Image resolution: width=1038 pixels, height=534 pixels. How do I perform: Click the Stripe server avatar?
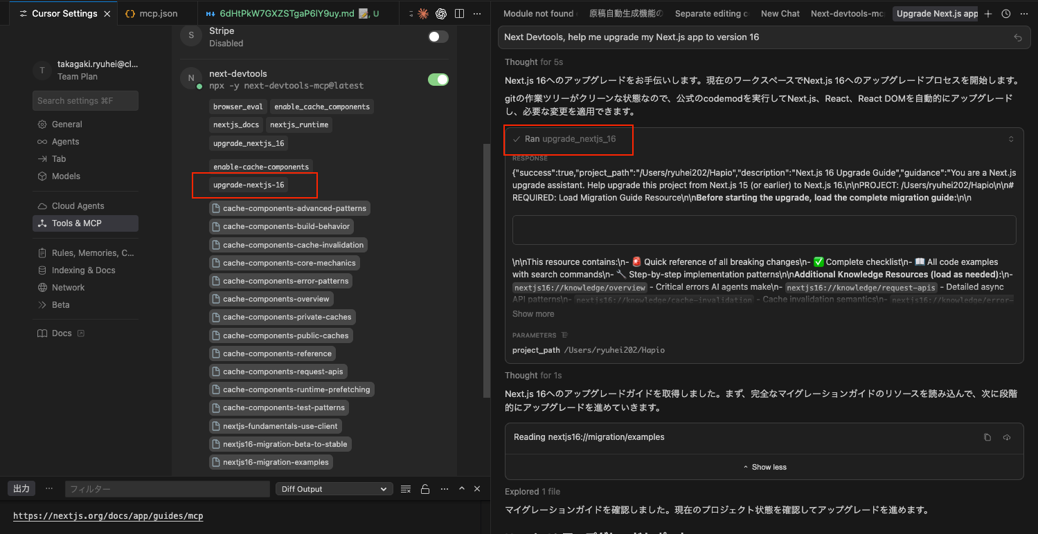pyautogui.click(x=191, y=36)
